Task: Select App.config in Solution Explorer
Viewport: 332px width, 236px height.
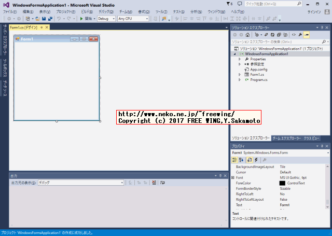Action: 259,70
